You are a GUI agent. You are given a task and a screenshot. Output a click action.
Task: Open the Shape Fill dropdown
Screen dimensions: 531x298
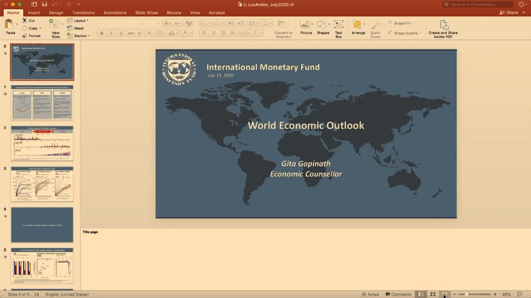click(x=401, y=23)
